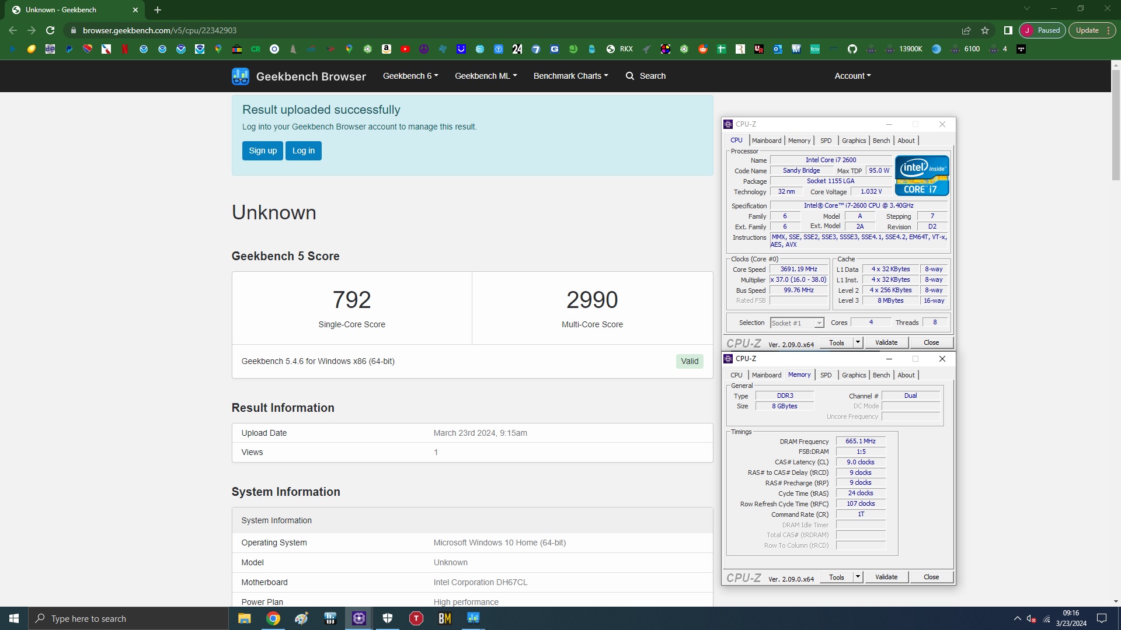Click the taskbar clock and date
This screenshot has width=1121, height=630.
click(x=1071, y=618)
